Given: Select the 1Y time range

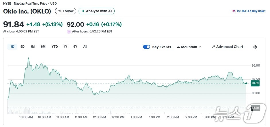Looking at the screenshot, I should point(66,47).
